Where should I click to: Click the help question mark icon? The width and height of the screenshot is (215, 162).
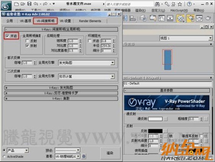(x=189, y=4)
